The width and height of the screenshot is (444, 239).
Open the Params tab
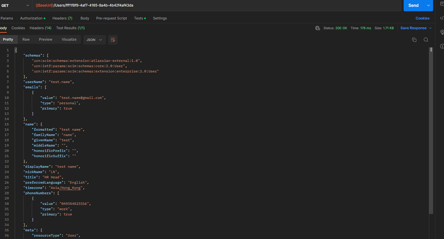point(7,18)
